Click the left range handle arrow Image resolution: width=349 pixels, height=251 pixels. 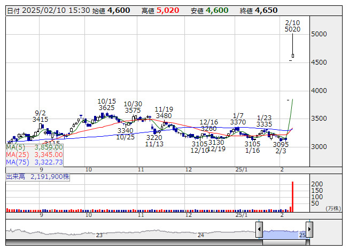[259, 230]
